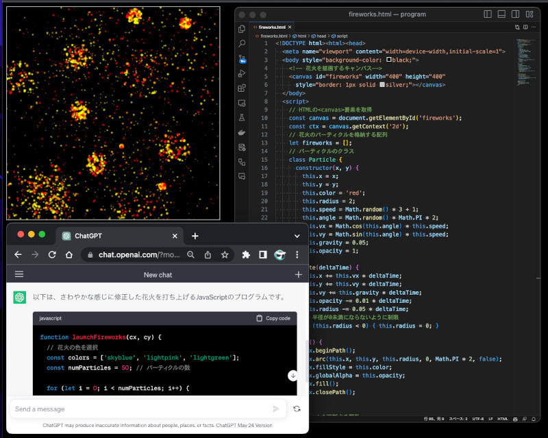Click the Chrome extensions puzzle icon
The width and height of the screenshot is (548, 438).
coord(246,254)
